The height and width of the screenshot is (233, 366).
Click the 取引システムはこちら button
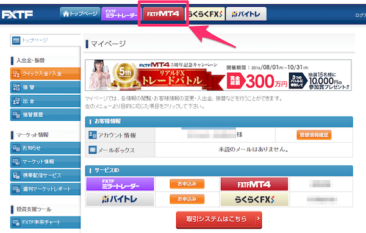coord(219,220)
